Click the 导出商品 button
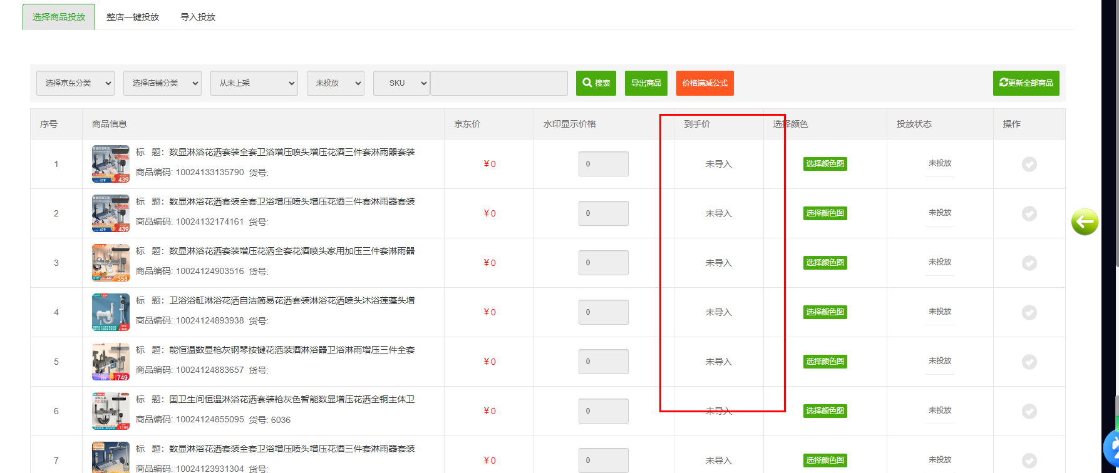 [646, 83]
